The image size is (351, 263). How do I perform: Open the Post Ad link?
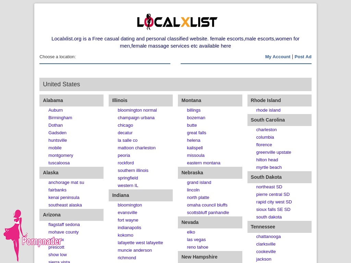pyautogui.click(x=303, y=57)
